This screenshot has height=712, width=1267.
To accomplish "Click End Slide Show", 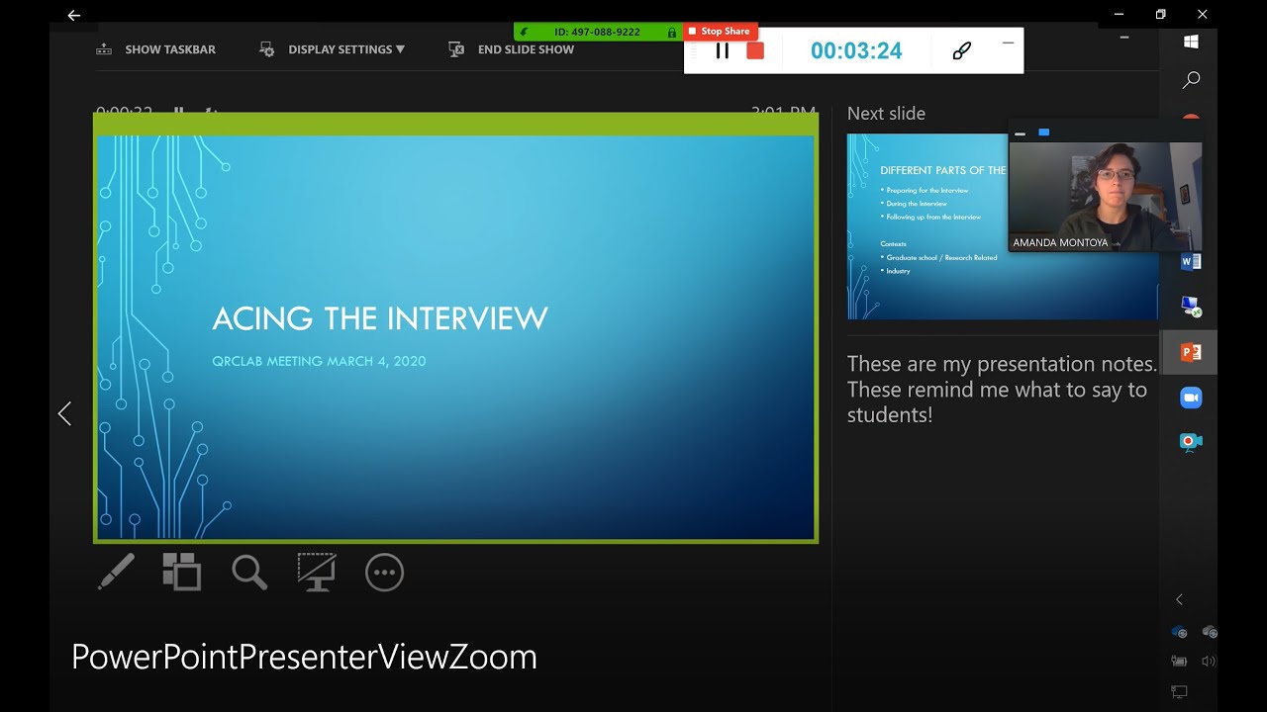I will coord(512,49).
